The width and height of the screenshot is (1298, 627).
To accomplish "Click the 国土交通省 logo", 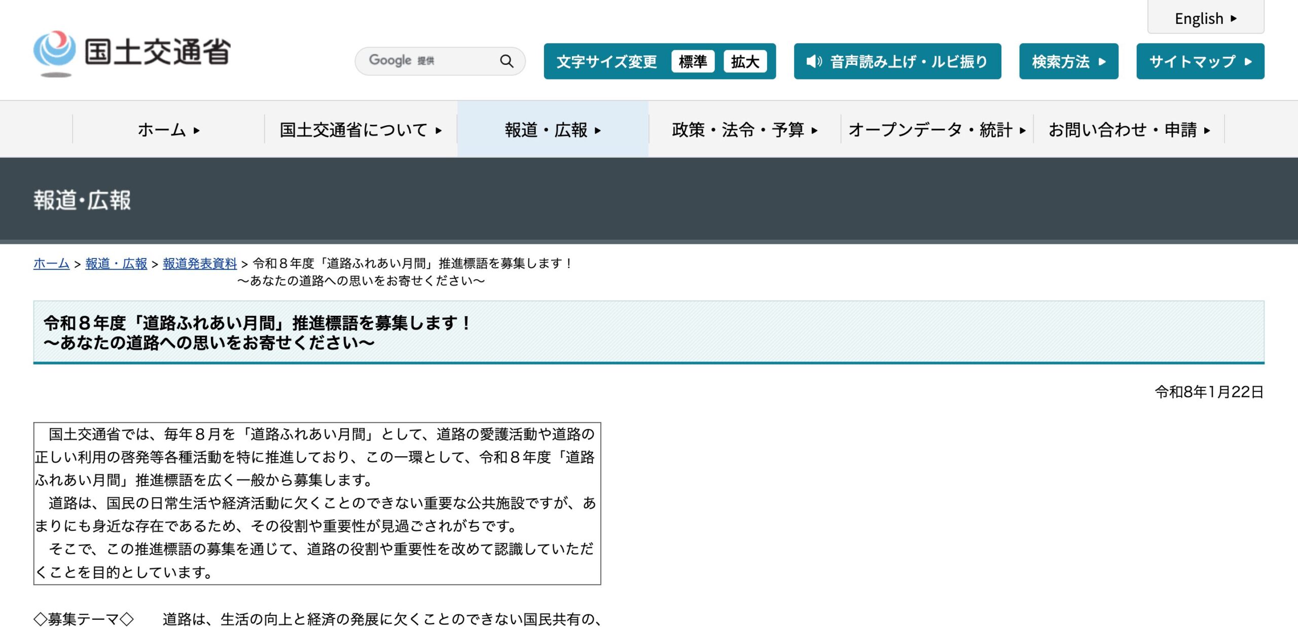I will pos(132,53).
